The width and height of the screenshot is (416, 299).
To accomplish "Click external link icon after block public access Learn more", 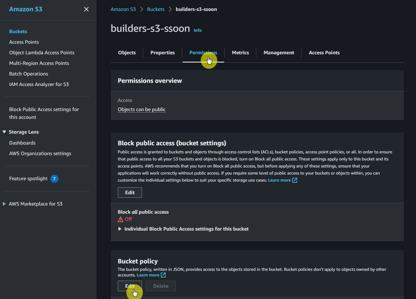I will pos(295,180).
